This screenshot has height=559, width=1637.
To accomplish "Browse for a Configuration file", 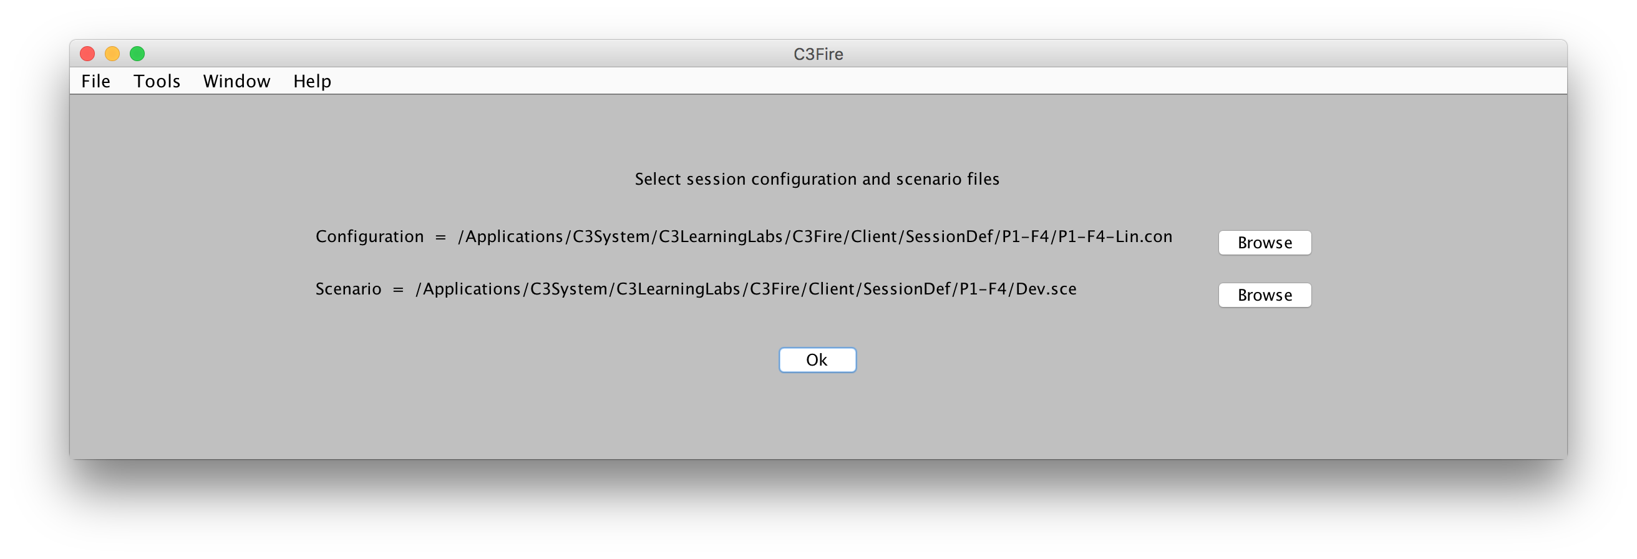I will click(1265, 243).
